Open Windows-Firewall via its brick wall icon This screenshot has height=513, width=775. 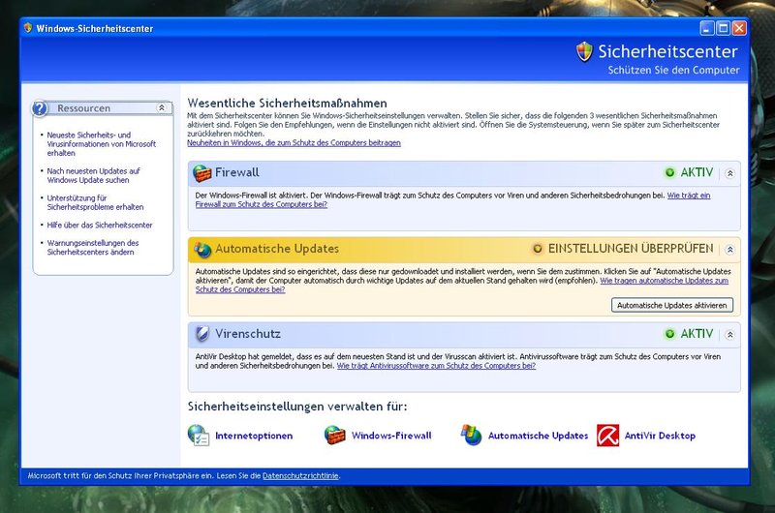(x=334, y=435)
